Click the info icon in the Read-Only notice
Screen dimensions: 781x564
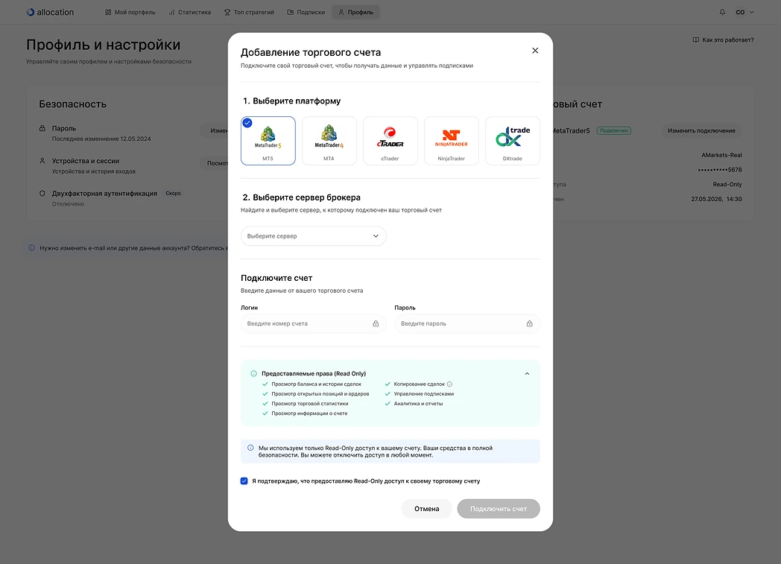click(x=250, y=448)
